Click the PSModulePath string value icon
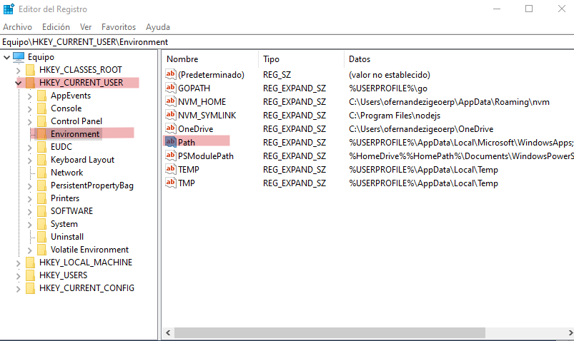The width and height of the screenshot is (574, 341). coord(171,156)
